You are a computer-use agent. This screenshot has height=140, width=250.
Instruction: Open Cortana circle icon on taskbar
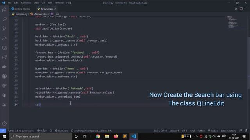tap(76, 136)
